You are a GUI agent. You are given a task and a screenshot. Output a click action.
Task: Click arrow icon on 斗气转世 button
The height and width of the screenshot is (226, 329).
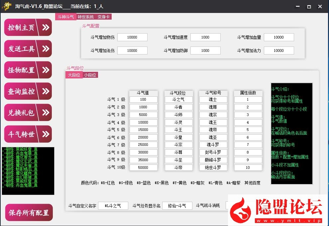click(x=46, y=134)
